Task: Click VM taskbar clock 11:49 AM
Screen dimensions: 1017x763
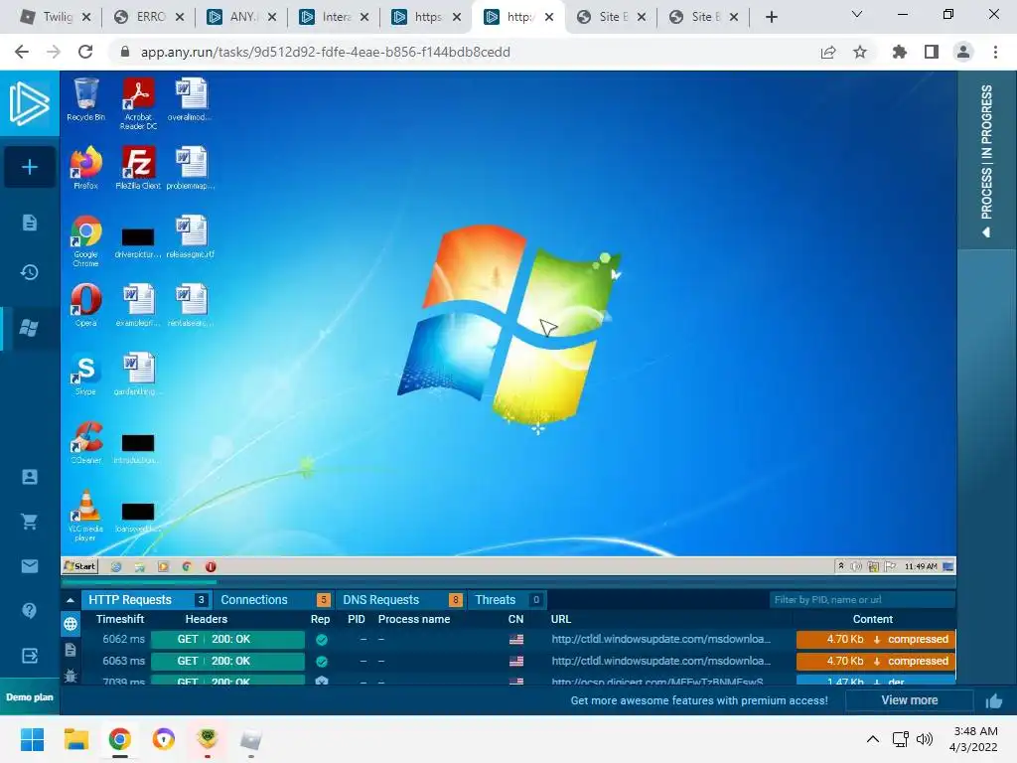Action: pos(921,566)
